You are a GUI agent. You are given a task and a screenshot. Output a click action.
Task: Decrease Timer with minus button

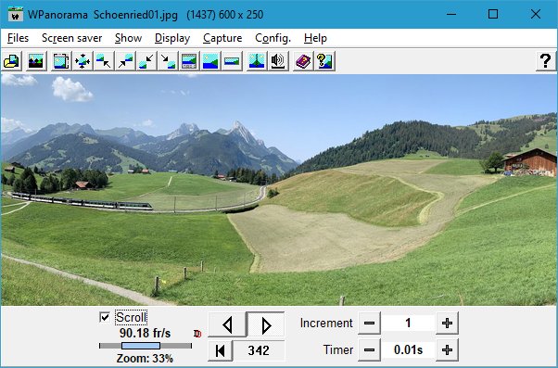(370, 350)
